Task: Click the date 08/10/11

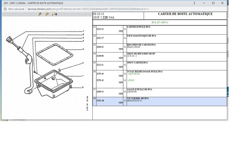Action: [99, 14]
